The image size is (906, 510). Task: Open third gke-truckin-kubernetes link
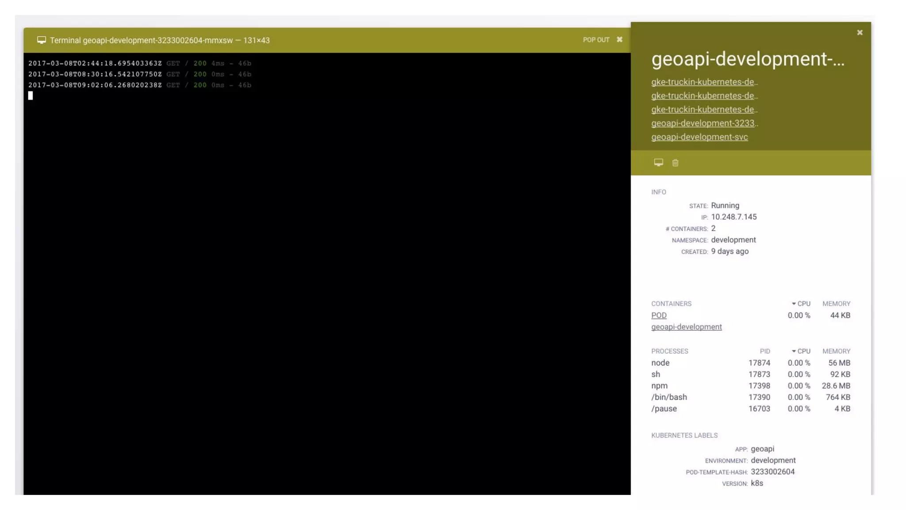[703, 109]
